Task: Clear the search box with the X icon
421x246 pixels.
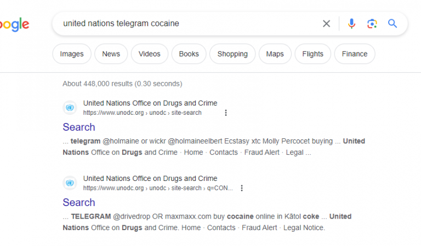Action: tap(326, 24)
